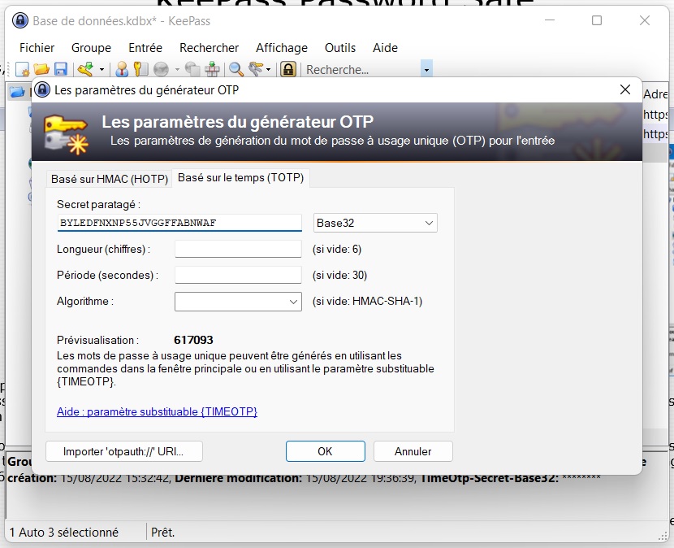The width and height of the screenshot is (674, 548).
Task: Click the Copy password key icon
Action: click(x=139, y=70)
